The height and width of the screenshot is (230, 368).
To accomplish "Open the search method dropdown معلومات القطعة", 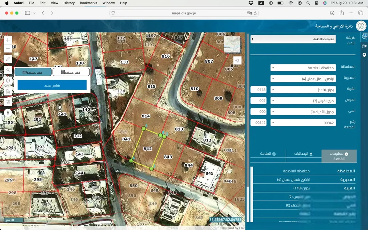I will click(293, 39).
